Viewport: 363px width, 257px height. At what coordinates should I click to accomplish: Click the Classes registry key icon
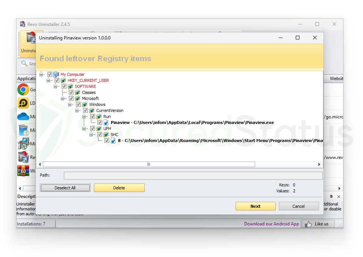click(x=77, y=92)
